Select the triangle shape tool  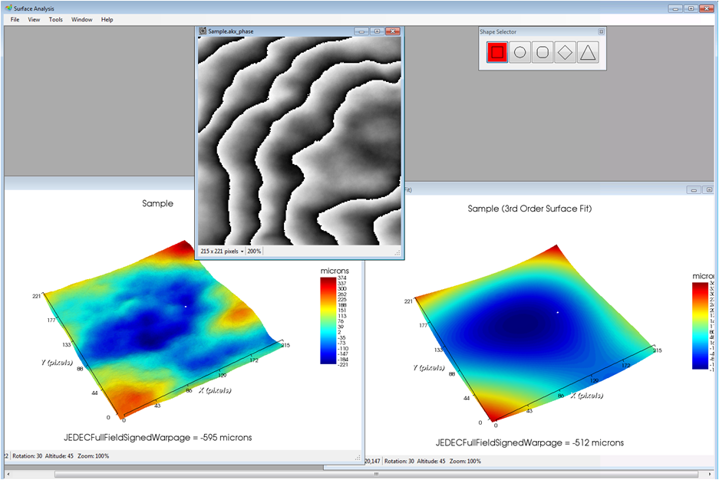click(x=588, y=53)
